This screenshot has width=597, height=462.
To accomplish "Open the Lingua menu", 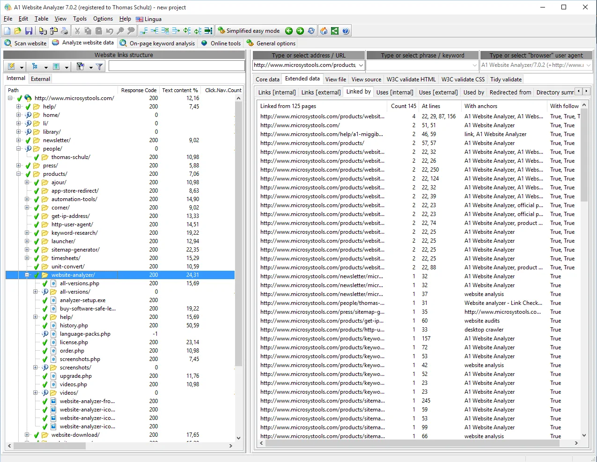I will [149, 19].
